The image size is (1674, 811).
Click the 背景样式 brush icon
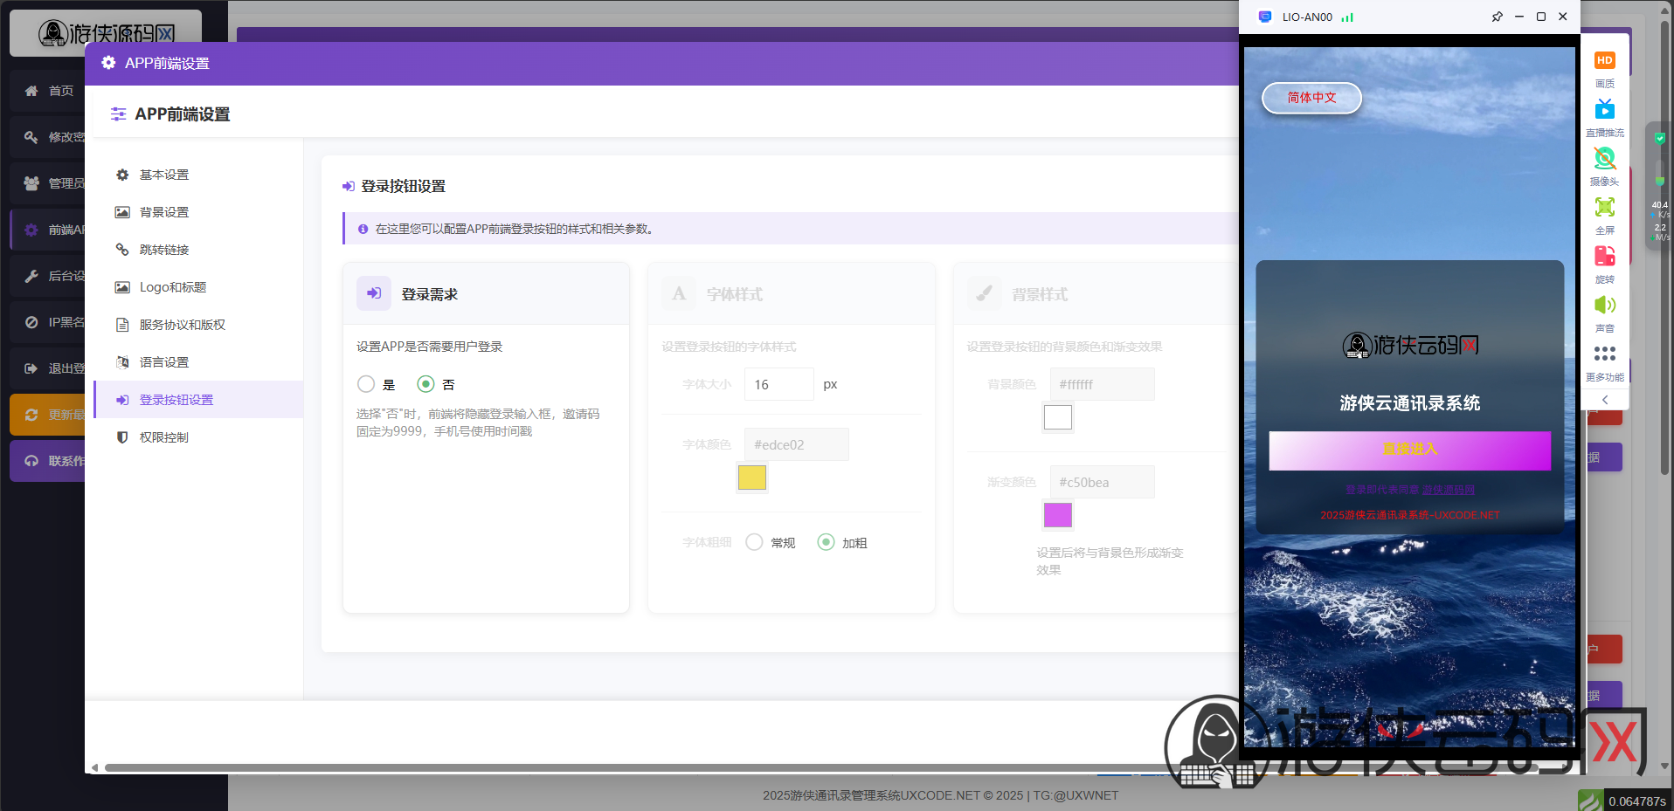[984, 293]
